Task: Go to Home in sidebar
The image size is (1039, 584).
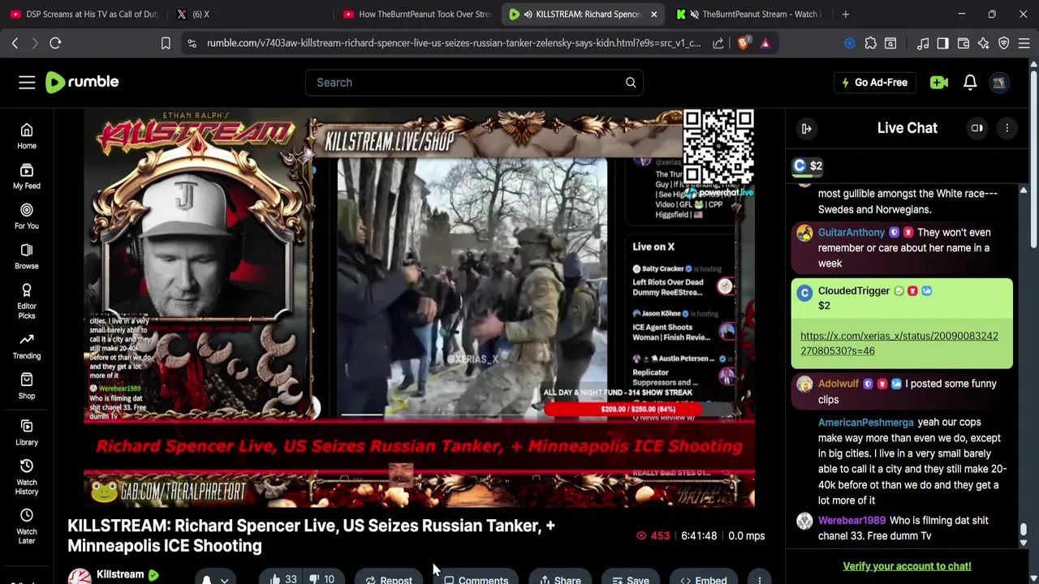Action: [x=27, y=136]
